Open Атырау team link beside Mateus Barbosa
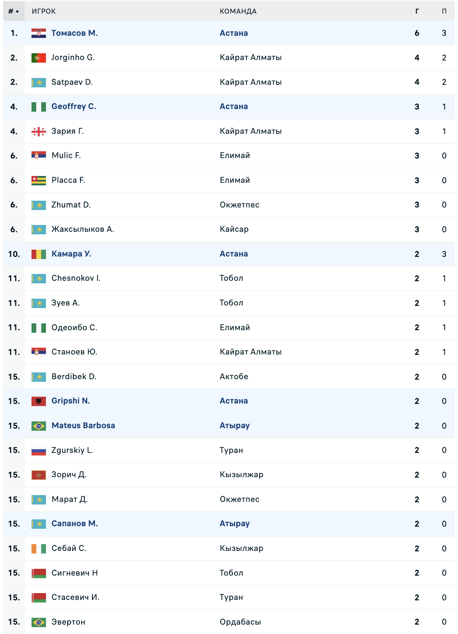The width and height of the screenshot is (458, 634). point(235,426)
